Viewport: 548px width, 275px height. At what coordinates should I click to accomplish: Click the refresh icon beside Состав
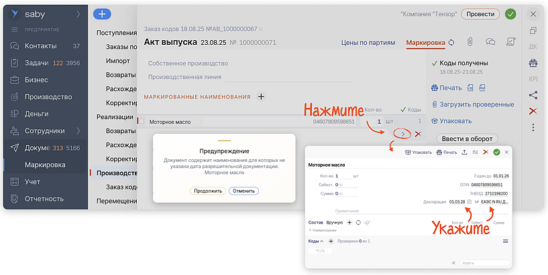pos(358,222)
